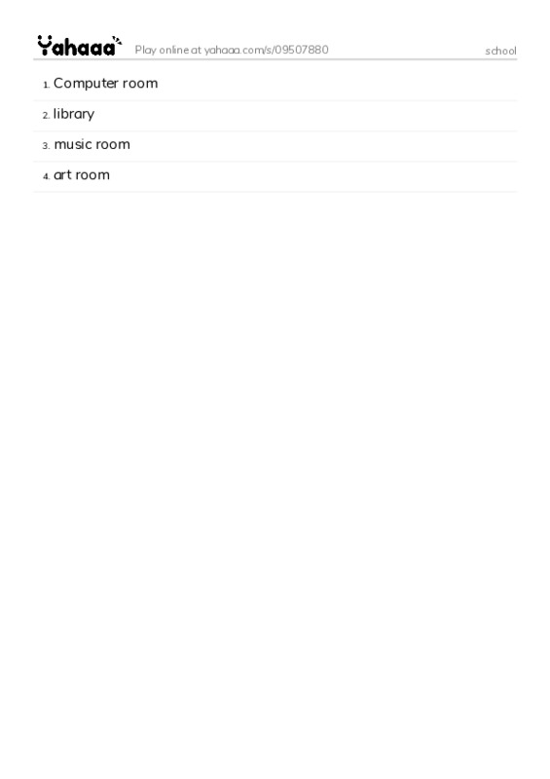Select the 'art room' list item
550x779 pixels.
point(275,175)
